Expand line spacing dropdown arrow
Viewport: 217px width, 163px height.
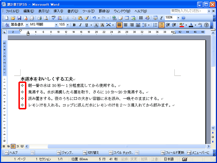(x=149, y=25)
